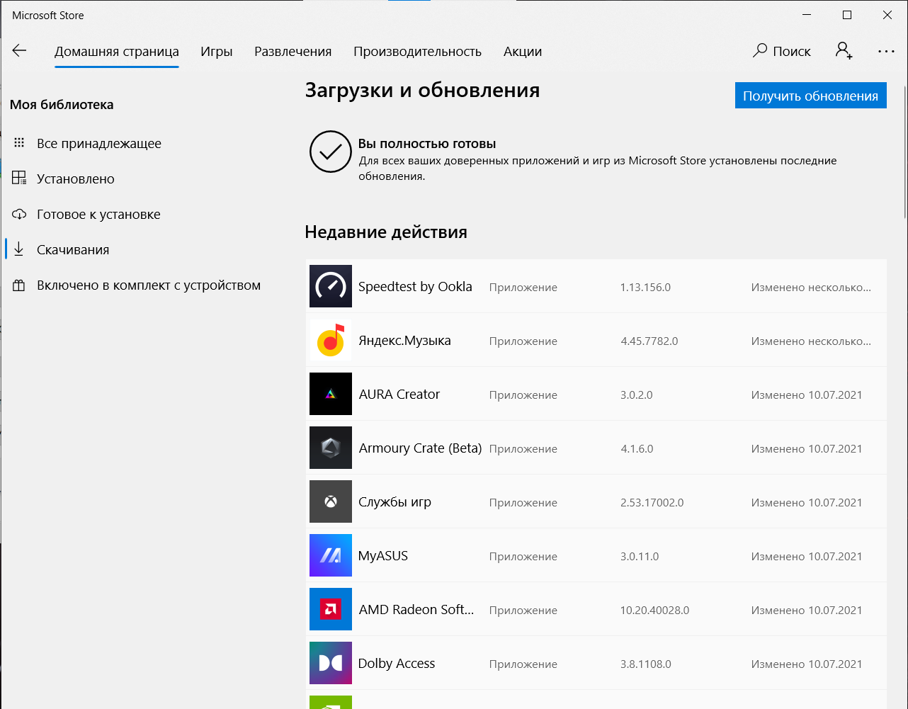Open the Развлечения tab
Image resolution: width=908 pixels, height=709 pixels.
pyautogui.click(x=293, y=52)
